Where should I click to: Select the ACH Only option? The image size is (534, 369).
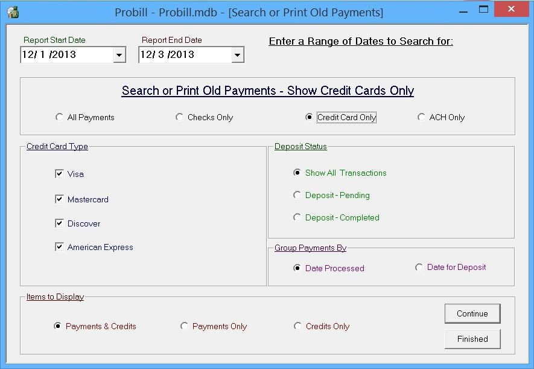point(421,117)
